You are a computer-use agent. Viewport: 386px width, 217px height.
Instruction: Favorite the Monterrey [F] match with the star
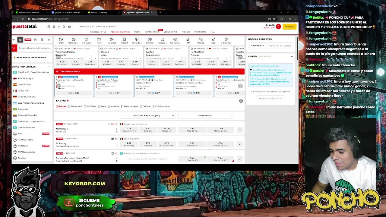pos(116,124)
